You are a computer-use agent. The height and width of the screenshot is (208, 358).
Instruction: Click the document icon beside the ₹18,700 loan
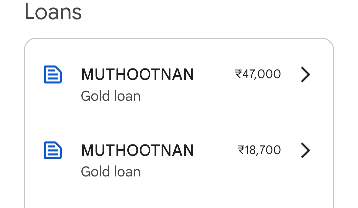click(x=53, y=150)
